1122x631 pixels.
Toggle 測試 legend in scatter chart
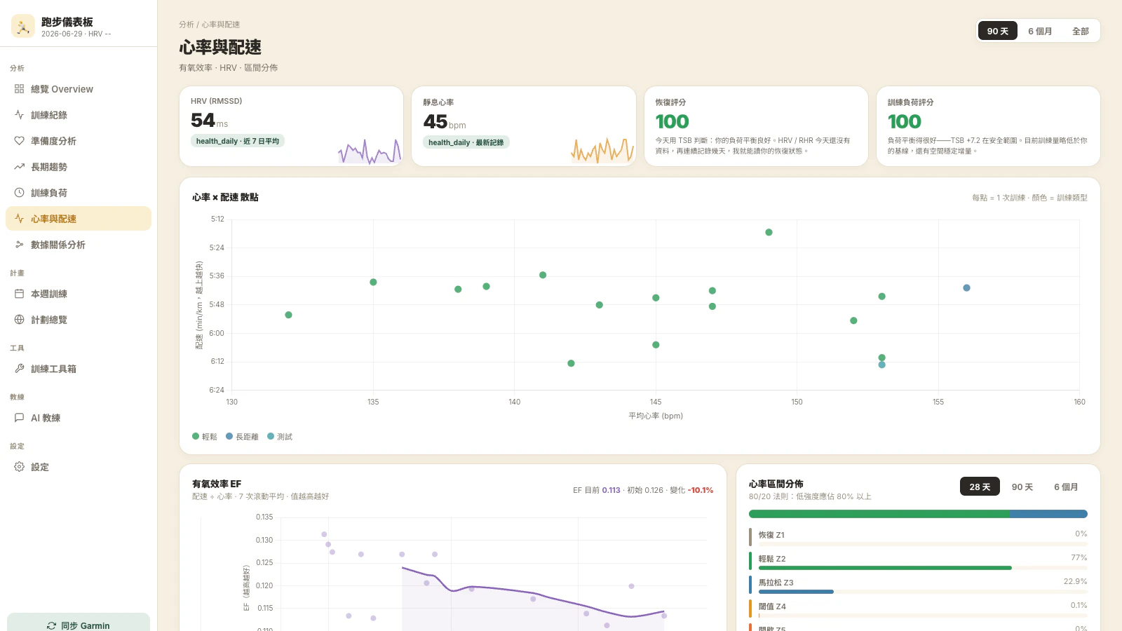pos(280,436)
